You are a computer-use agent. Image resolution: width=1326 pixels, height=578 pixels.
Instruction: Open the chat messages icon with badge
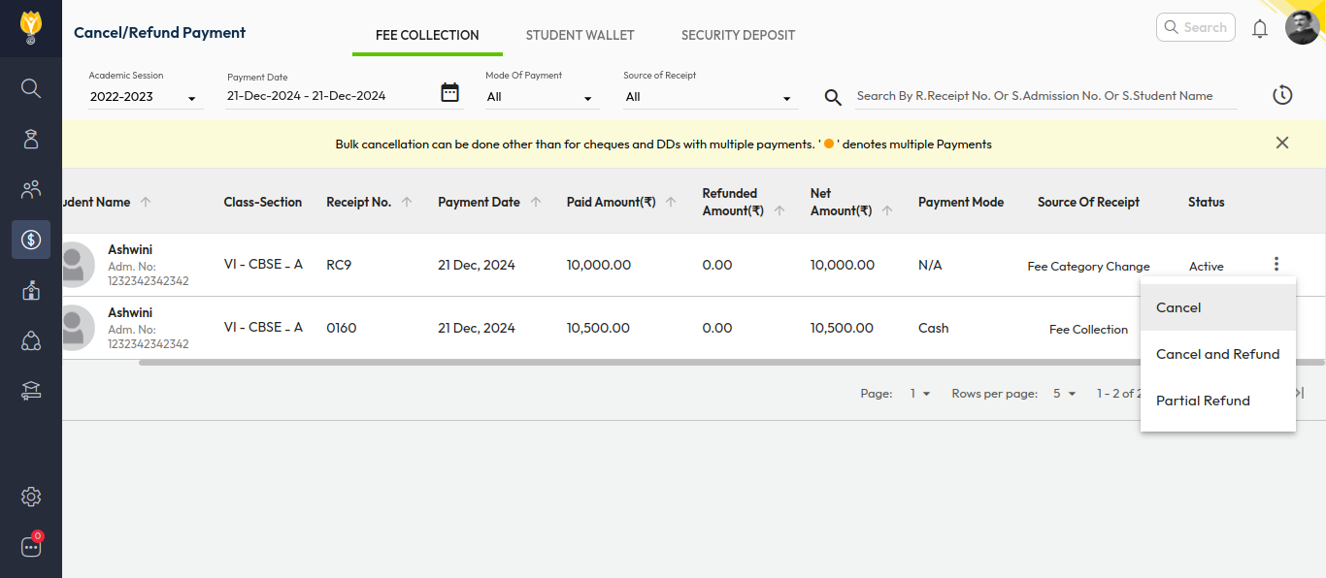(x=31, y=547)
